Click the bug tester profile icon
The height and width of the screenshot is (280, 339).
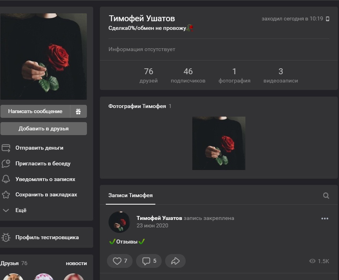tap(6, 237)
